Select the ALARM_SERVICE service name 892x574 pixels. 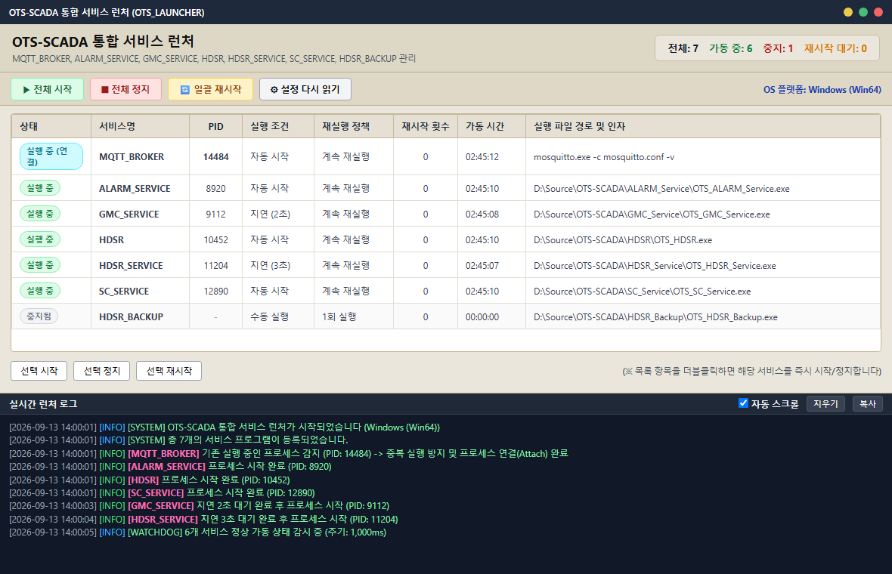(135, 188)
